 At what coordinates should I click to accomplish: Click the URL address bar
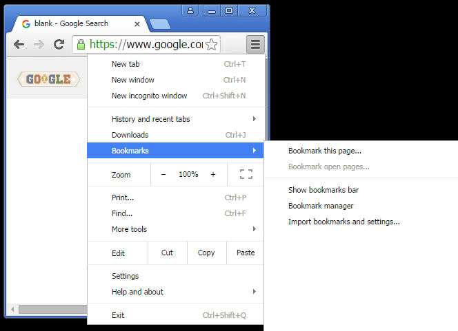146,44
